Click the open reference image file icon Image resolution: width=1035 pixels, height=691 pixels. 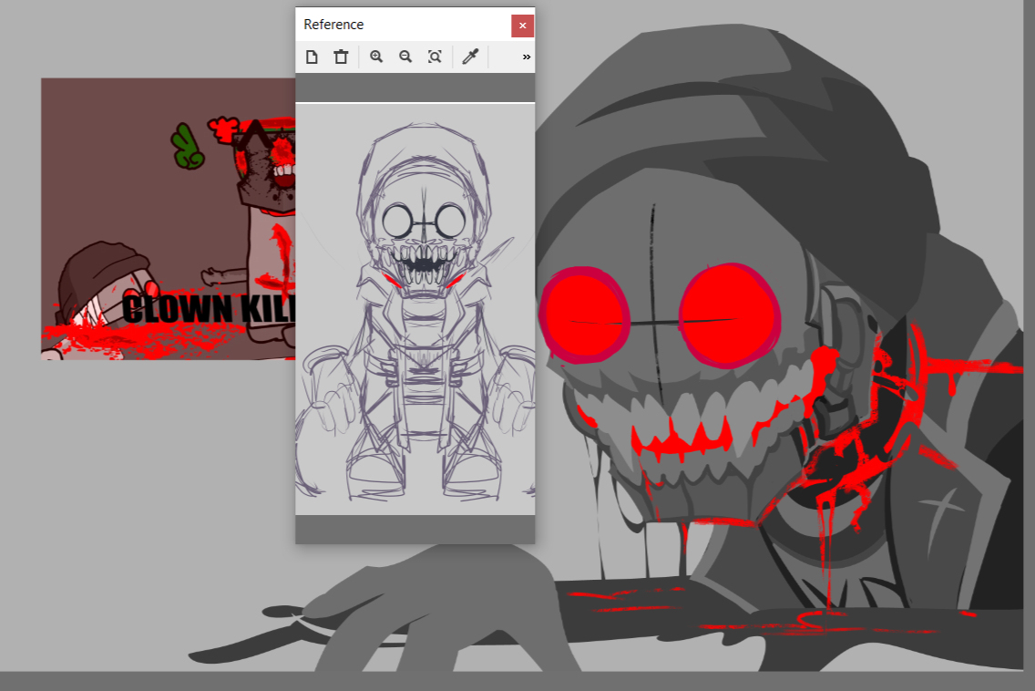tap(312, 57)
